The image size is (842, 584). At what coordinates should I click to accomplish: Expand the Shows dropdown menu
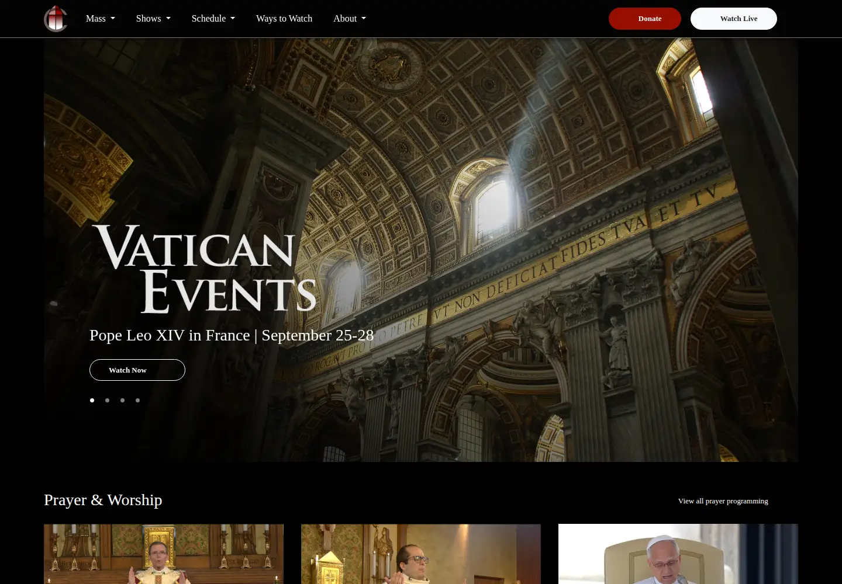tap(153, 19)
